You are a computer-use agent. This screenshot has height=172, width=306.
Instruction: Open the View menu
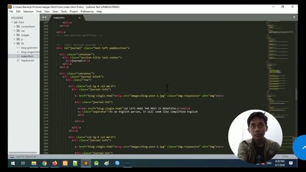click(x=47, y=11)
